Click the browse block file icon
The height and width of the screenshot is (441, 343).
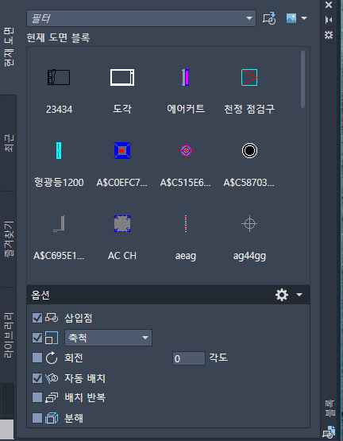tap(269, 18)
